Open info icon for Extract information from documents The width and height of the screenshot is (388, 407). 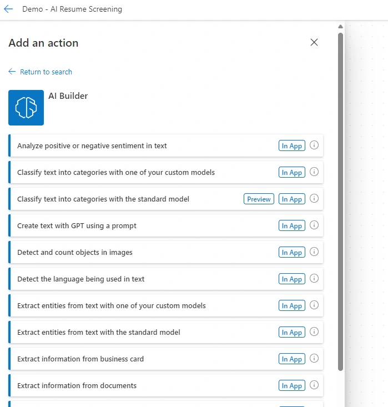click(314, 385)
